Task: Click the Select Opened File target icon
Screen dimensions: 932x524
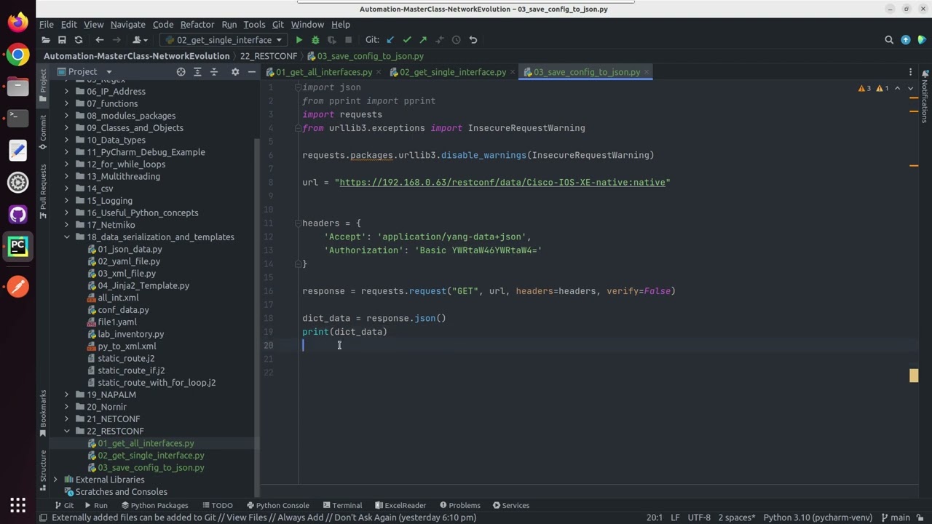Action: coord(181,72)
